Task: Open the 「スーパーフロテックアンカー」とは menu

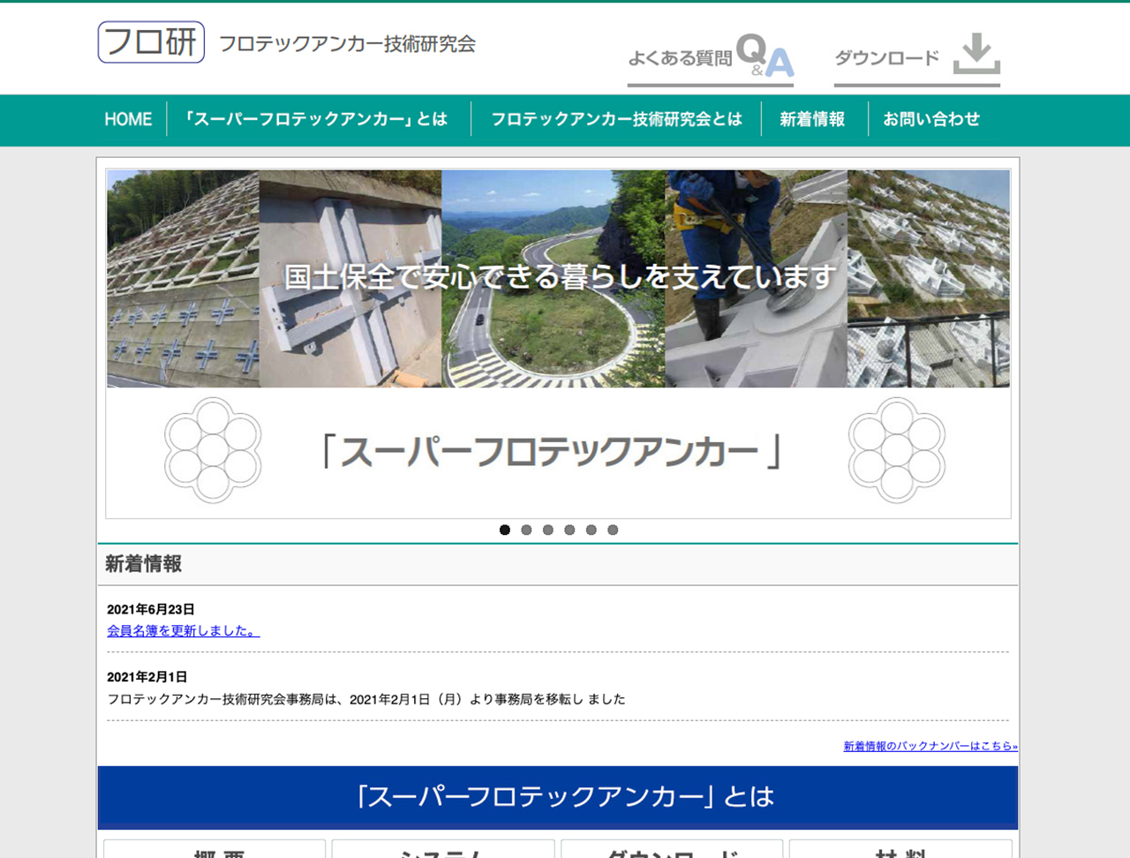Action: [317, 119]
